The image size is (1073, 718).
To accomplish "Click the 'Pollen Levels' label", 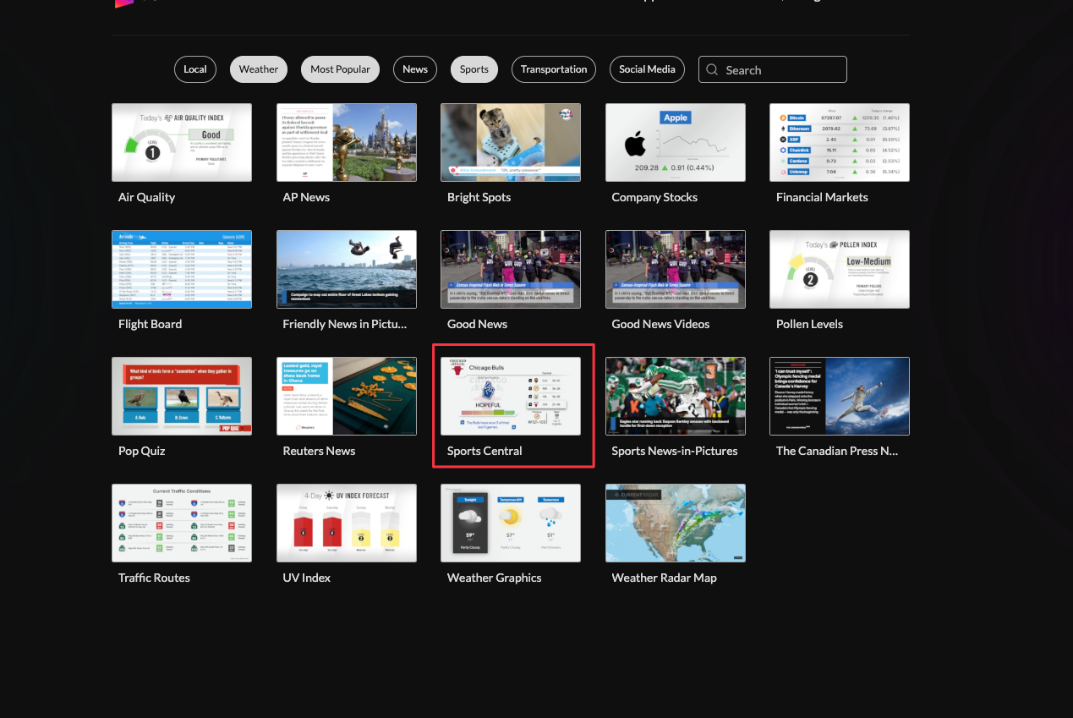I will (809, 324).
